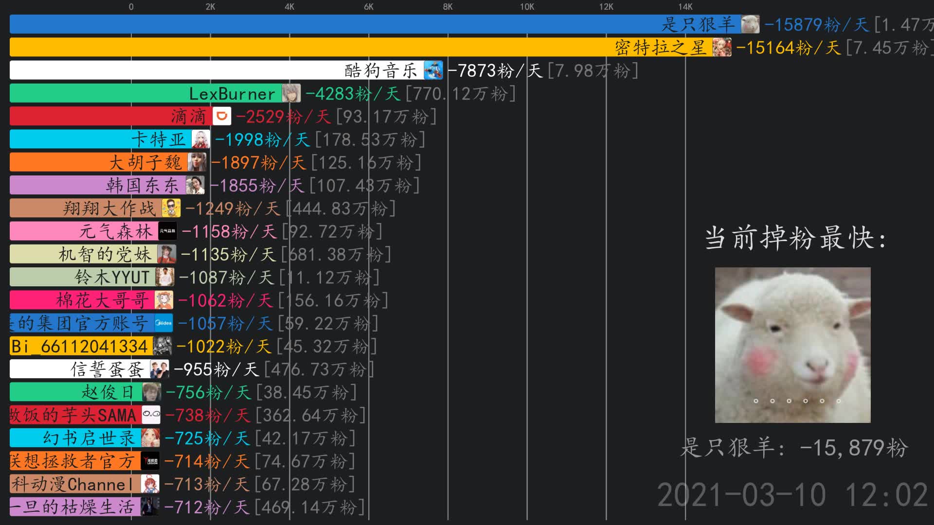Click the 信誓蛋蛋 avatar icon
934x525 pixels.
pyautogui.click(x=160, y=369)
